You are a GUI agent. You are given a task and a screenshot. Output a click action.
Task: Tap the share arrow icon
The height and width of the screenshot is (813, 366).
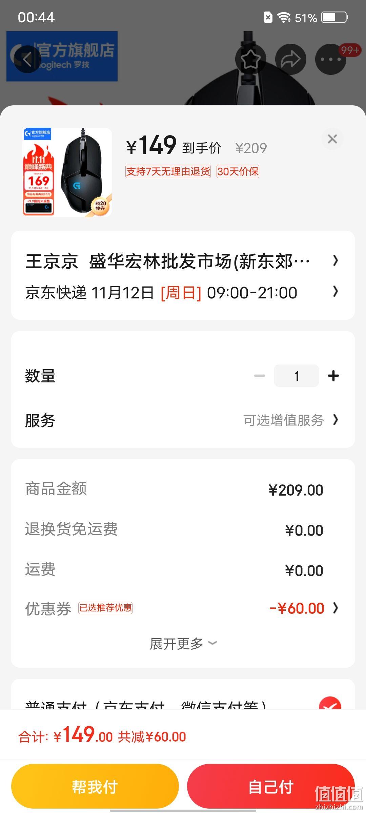point(291,59)
